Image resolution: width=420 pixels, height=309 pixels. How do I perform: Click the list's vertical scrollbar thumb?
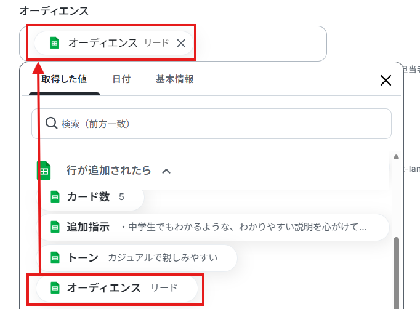click(396, 271)
